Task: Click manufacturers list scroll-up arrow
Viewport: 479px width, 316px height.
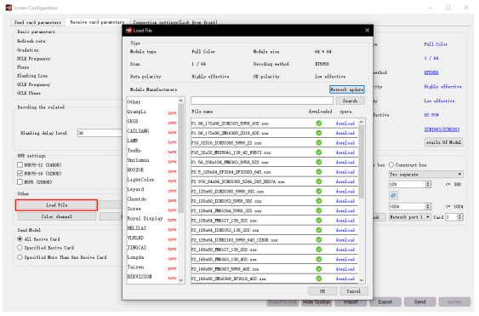Action: [x=181, y=101]
